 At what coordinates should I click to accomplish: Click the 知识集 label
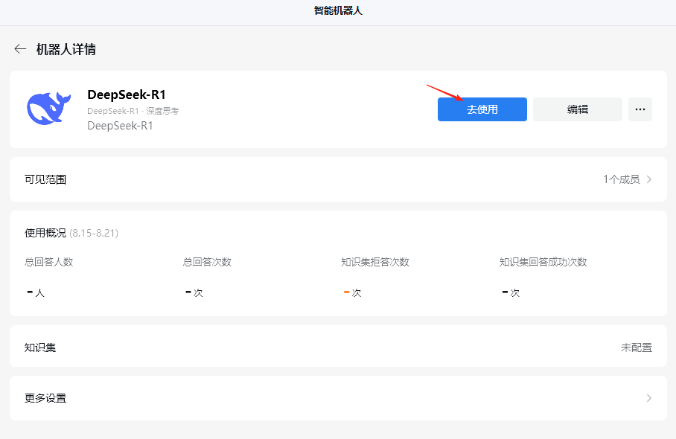tap(40, 347)
